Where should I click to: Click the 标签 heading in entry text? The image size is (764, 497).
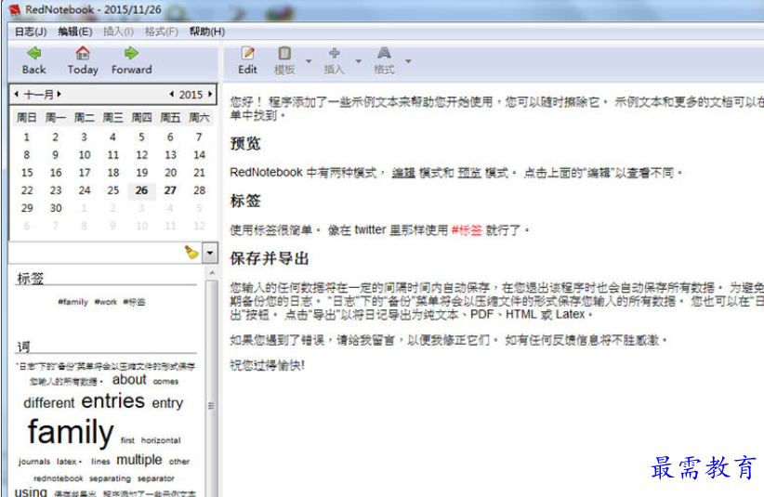coord(245,201)
